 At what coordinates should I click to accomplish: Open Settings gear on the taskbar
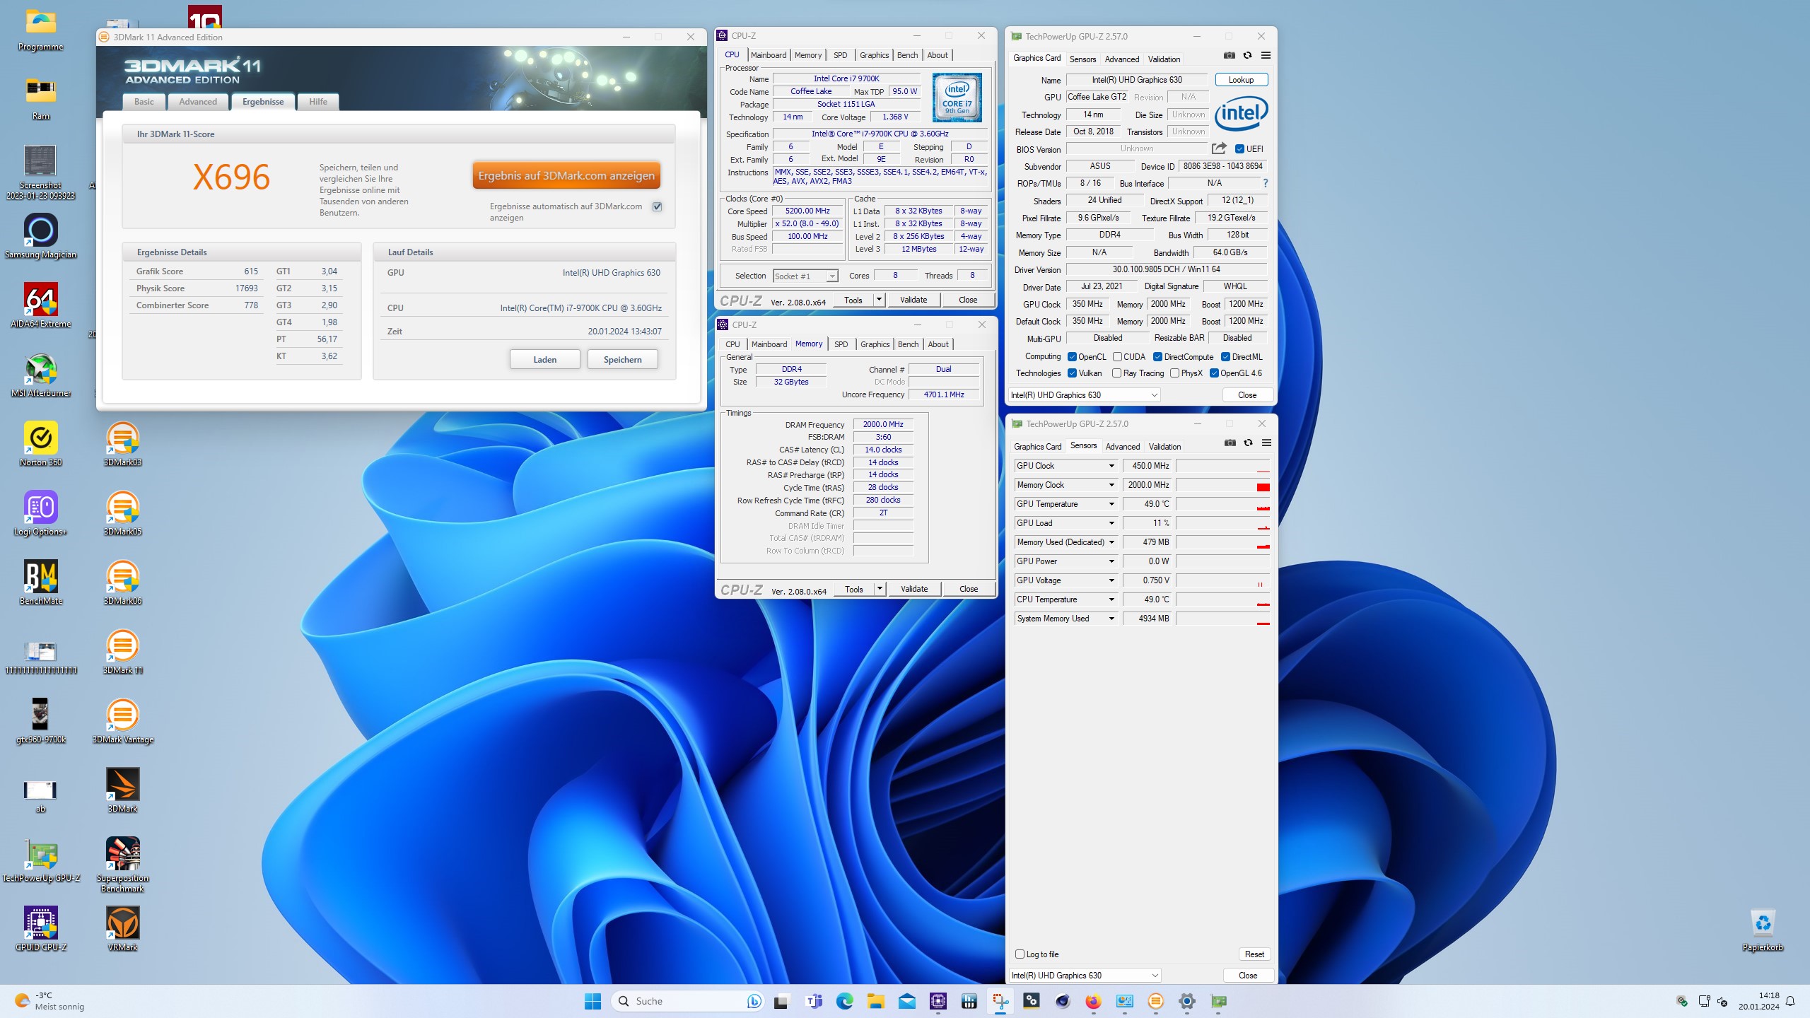click(x=1186, y=1001)
